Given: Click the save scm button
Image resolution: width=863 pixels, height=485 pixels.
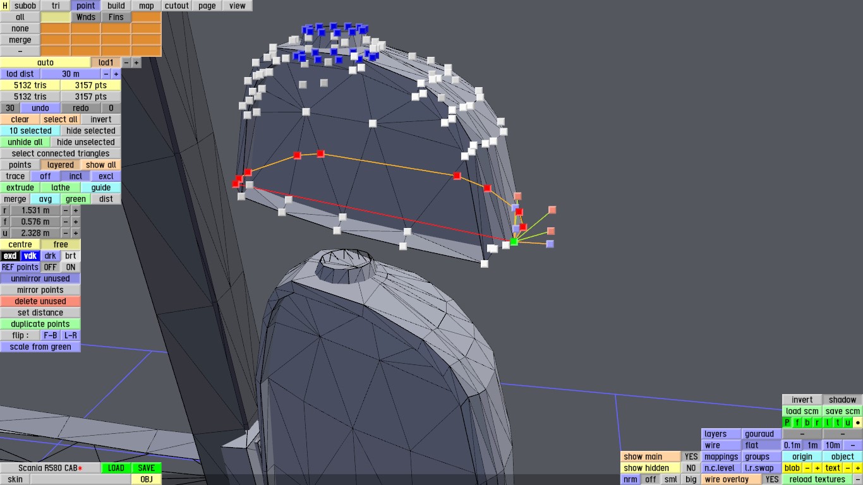Looking at the screenshot, I should 843,411.
